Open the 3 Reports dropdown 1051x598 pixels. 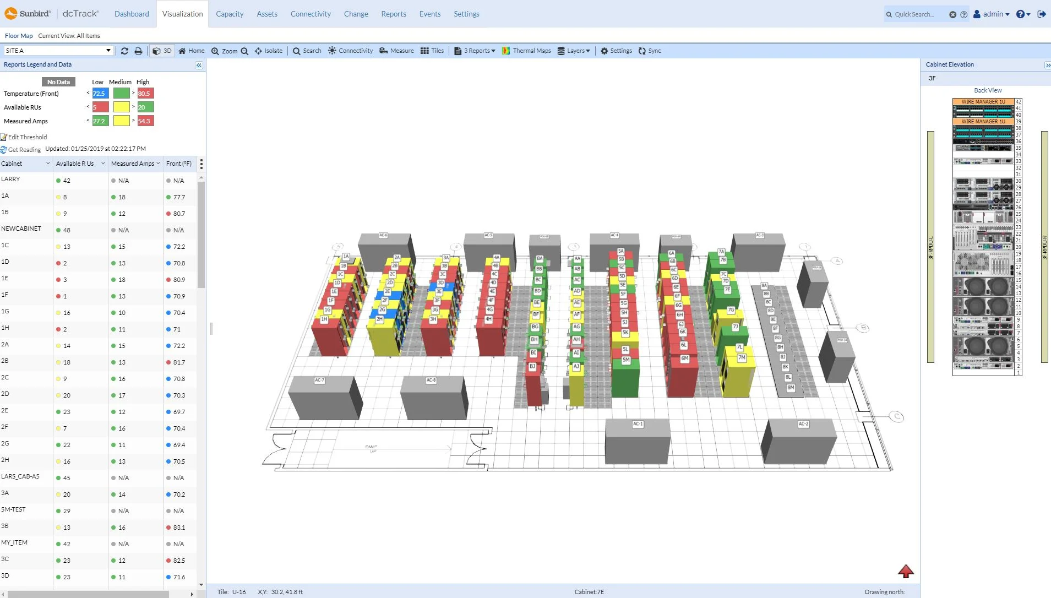pos(475,51)
